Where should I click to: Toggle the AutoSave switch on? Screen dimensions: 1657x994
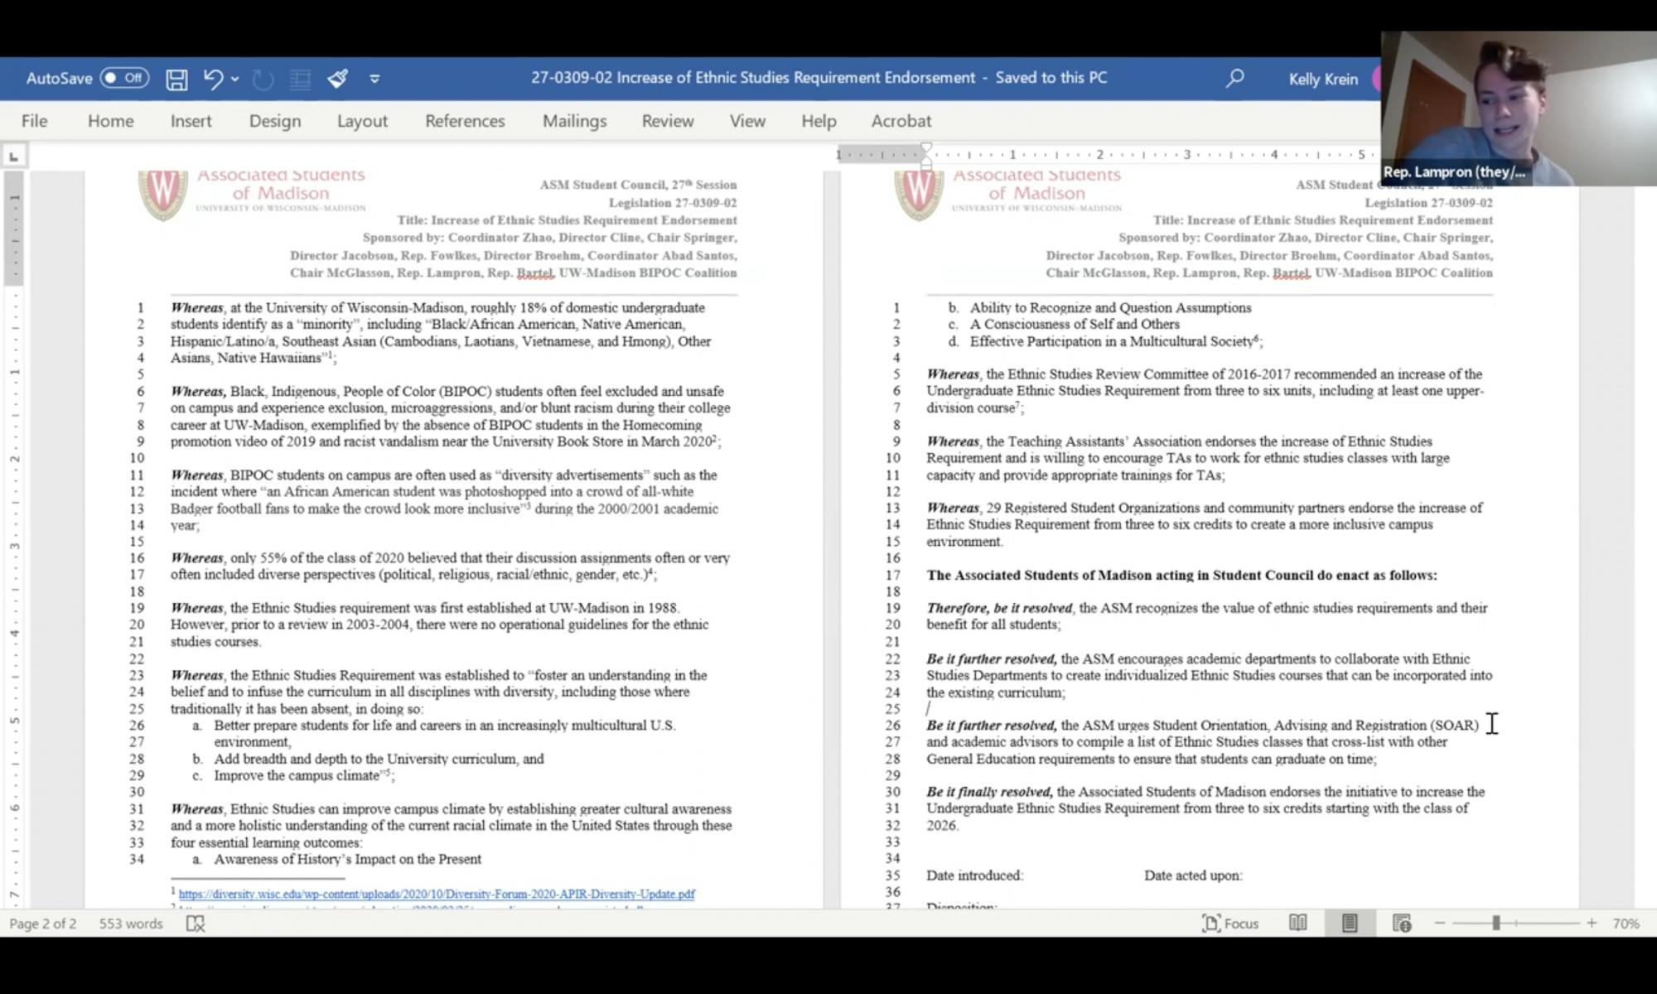(124, 78)
